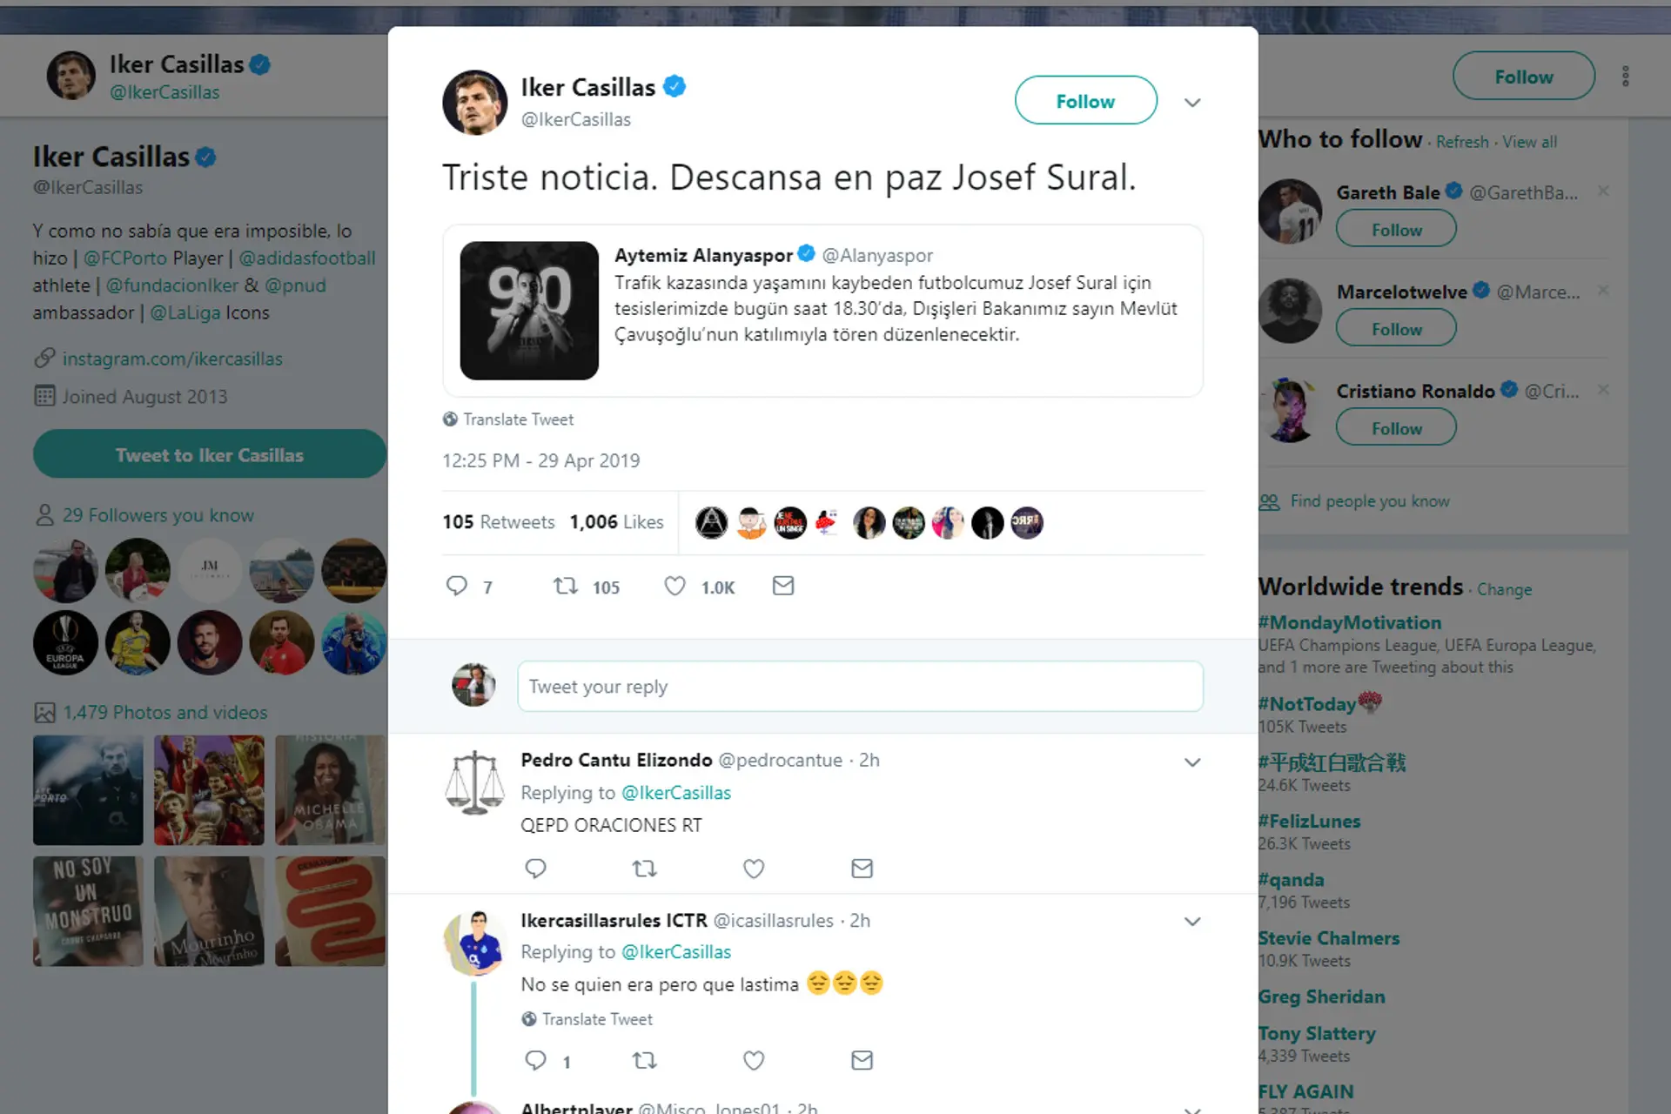The image size is (1671, 1114).
Task: Open the #MondayMotivation trend
Action: (x=1350, y=623)
